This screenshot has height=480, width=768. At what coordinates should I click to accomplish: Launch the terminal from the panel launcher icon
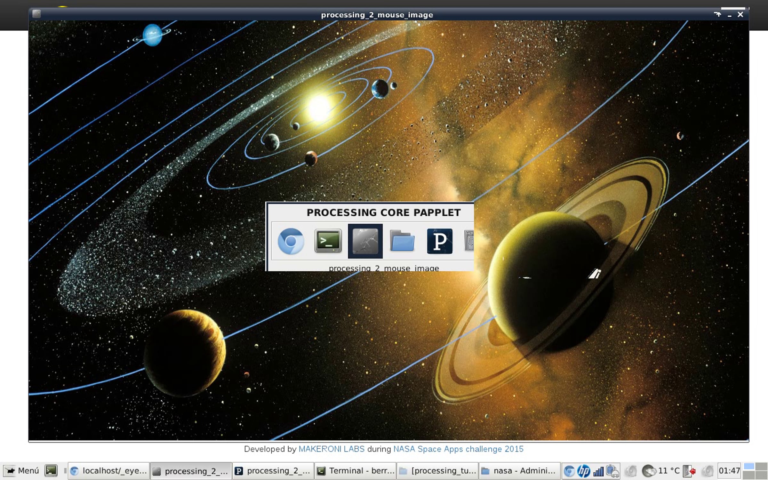pyautogui.click(x=51, y=470)
